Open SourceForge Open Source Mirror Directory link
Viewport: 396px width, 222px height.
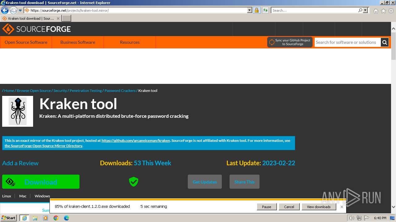tap(43, 146)
